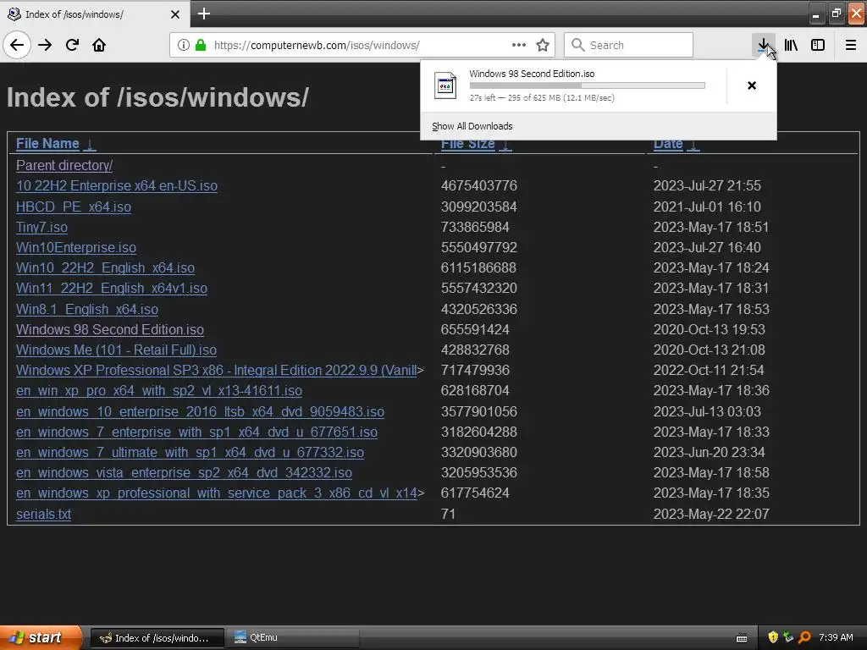The width and height of the screenshot is (867, 650).
Task: Click the security shield tray icon
Action: point(773,638)
